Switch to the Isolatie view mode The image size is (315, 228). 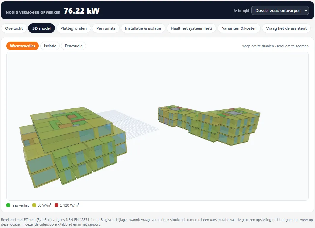(50, 46)
